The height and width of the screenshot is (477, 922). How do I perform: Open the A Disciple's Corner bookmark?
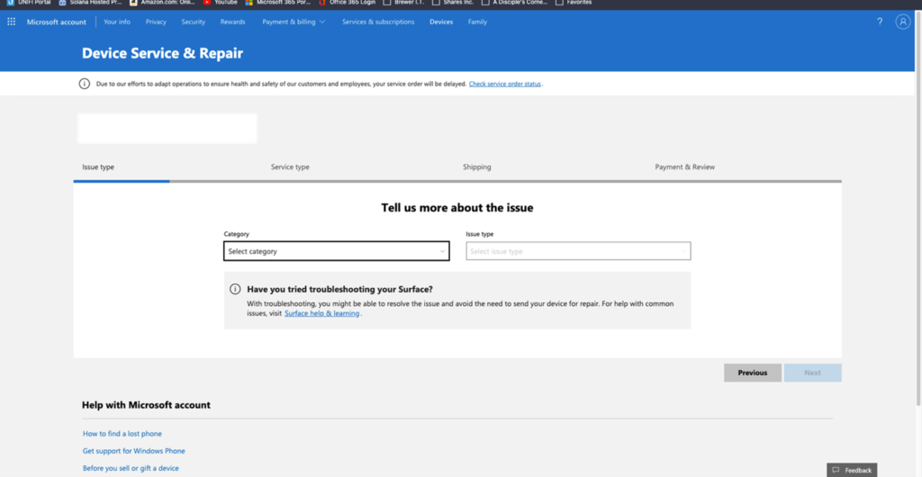click(x=514, y=3)
